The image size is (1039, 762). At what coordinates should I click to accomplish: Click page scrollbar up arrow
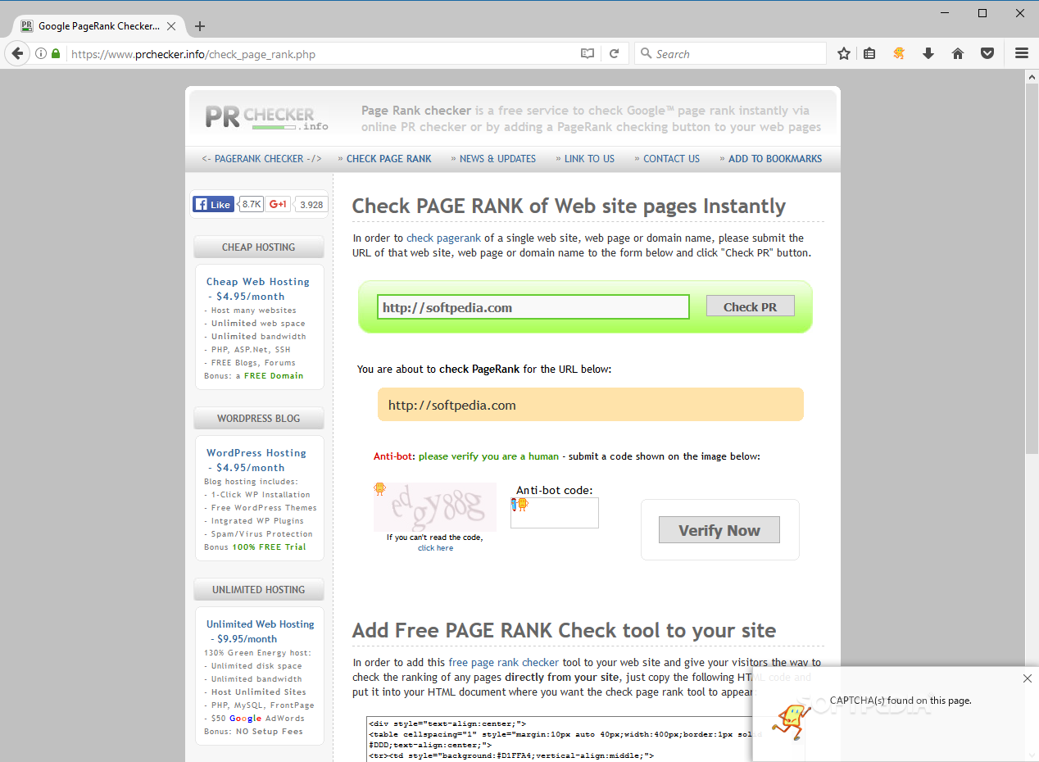pos(1032,76)
